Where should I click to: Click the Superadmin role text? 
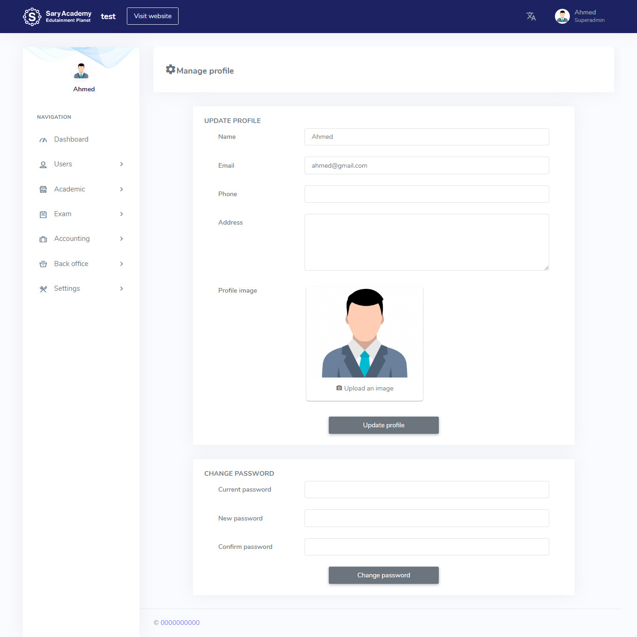click(x=589, y=20)
